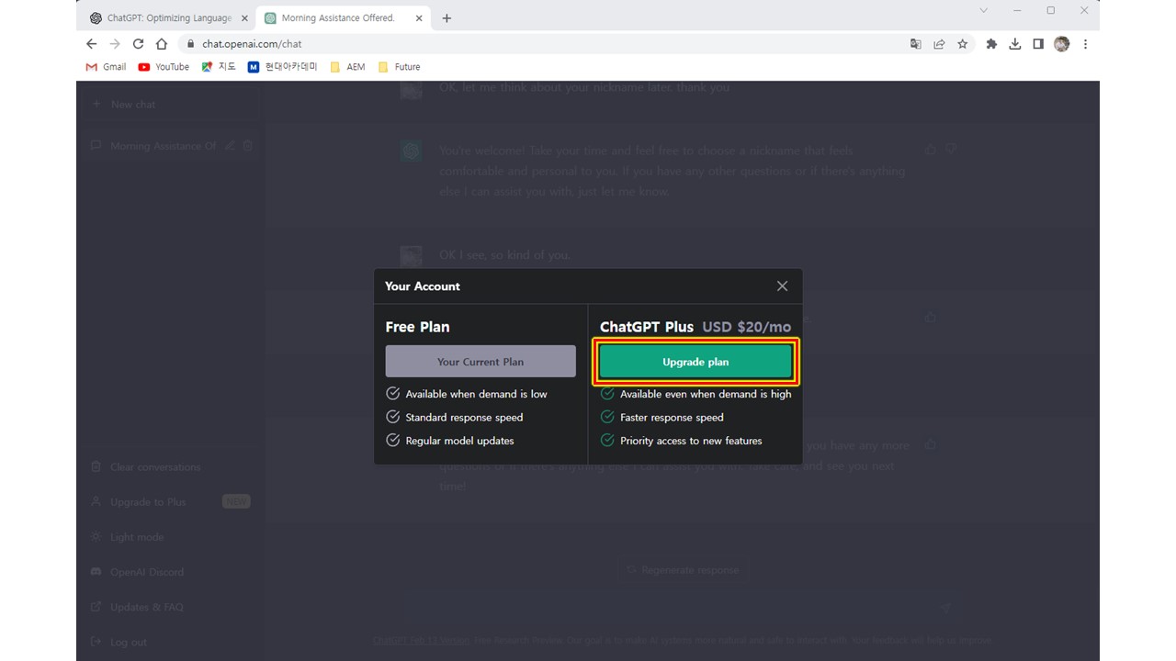
Task: Share this page with the share icon
Action: (x=939, y=44)
